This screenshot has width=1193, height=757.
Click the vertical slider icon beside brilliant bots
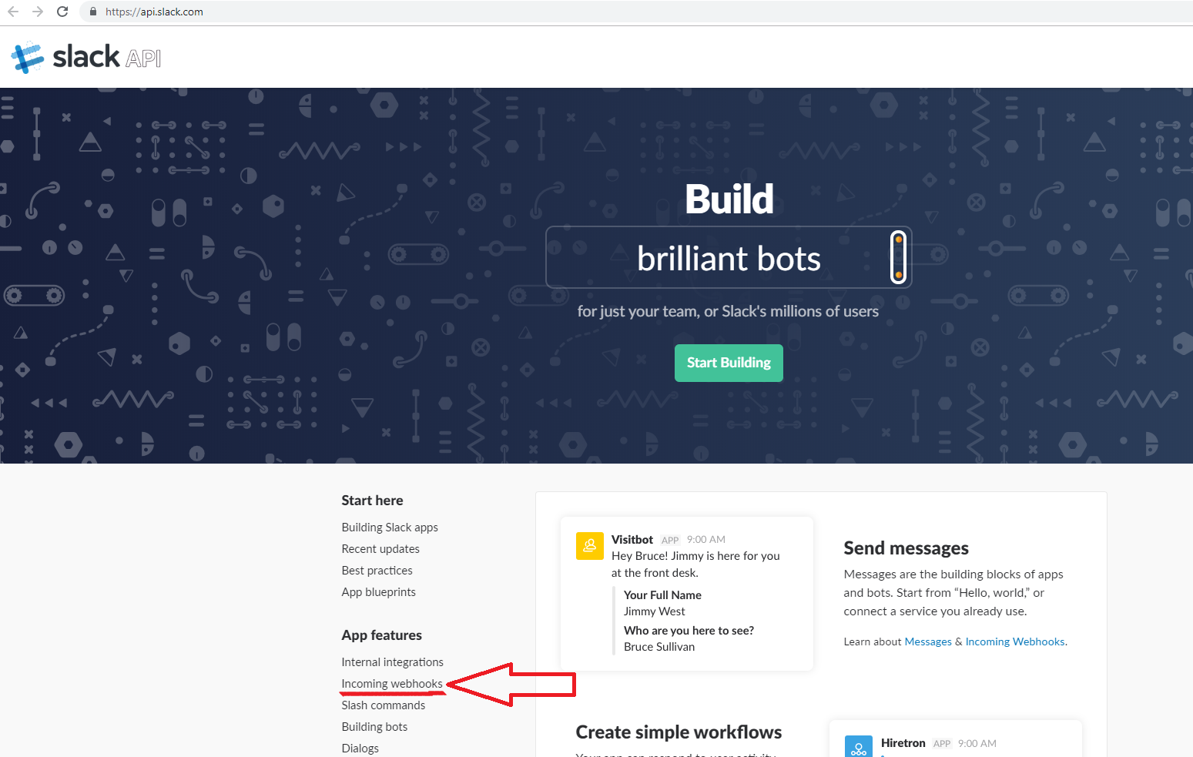[898, 257]
